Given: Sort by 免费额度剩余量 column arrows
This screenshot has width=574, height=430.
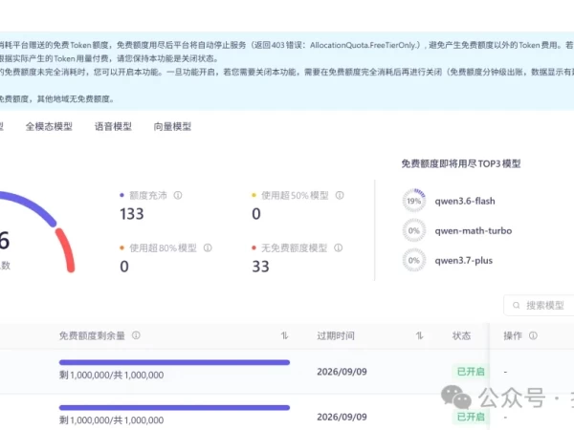Looking at the screenshot, I should 284,335.
